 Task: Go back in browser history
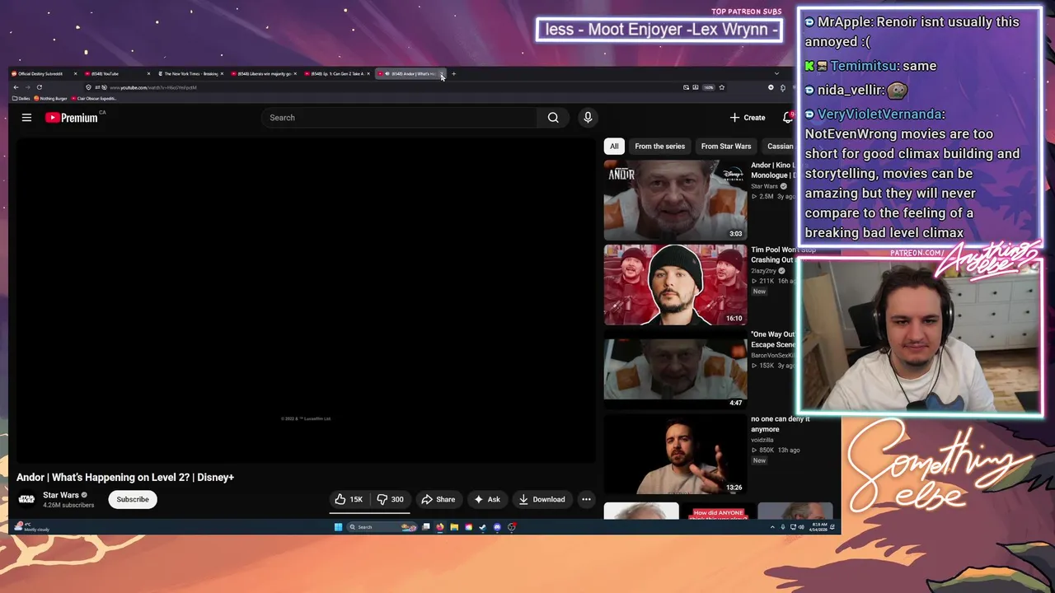tap(16, 87)
